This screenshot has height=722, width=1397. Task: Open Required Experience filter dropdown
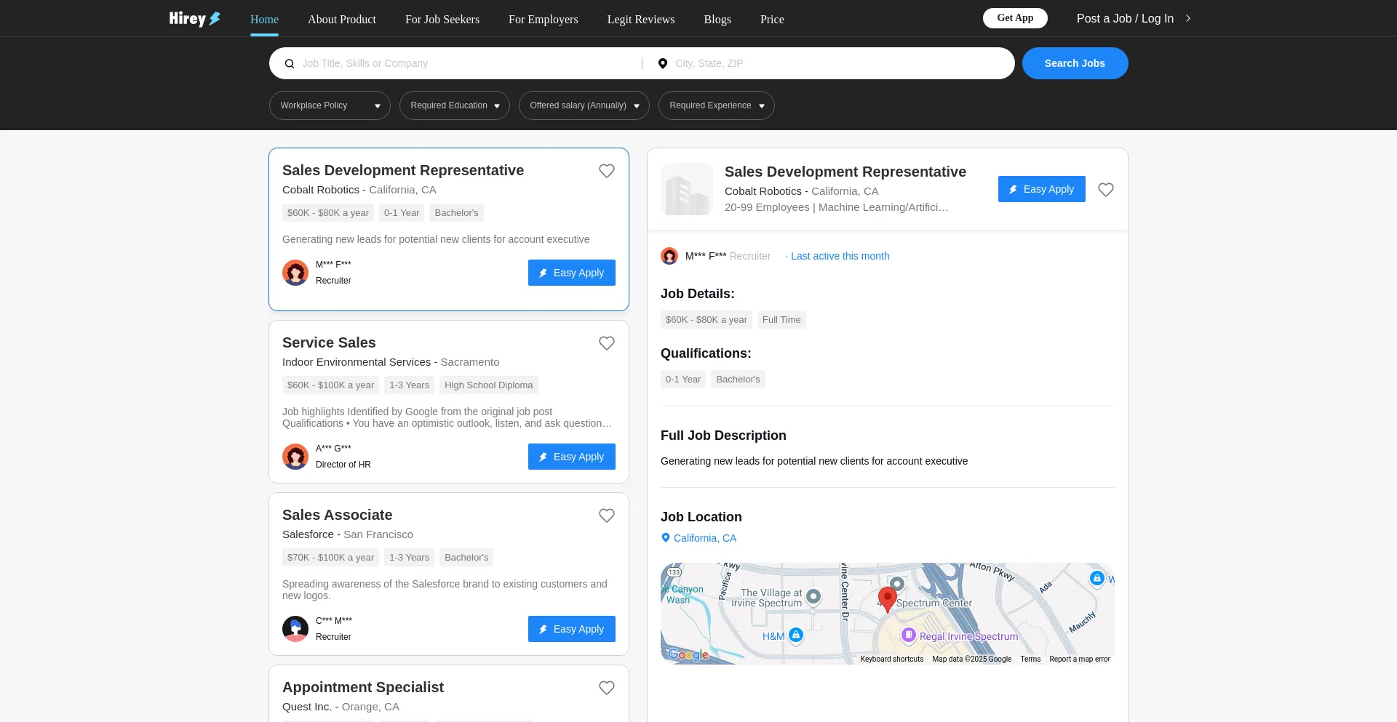click(x=717, y=105)
